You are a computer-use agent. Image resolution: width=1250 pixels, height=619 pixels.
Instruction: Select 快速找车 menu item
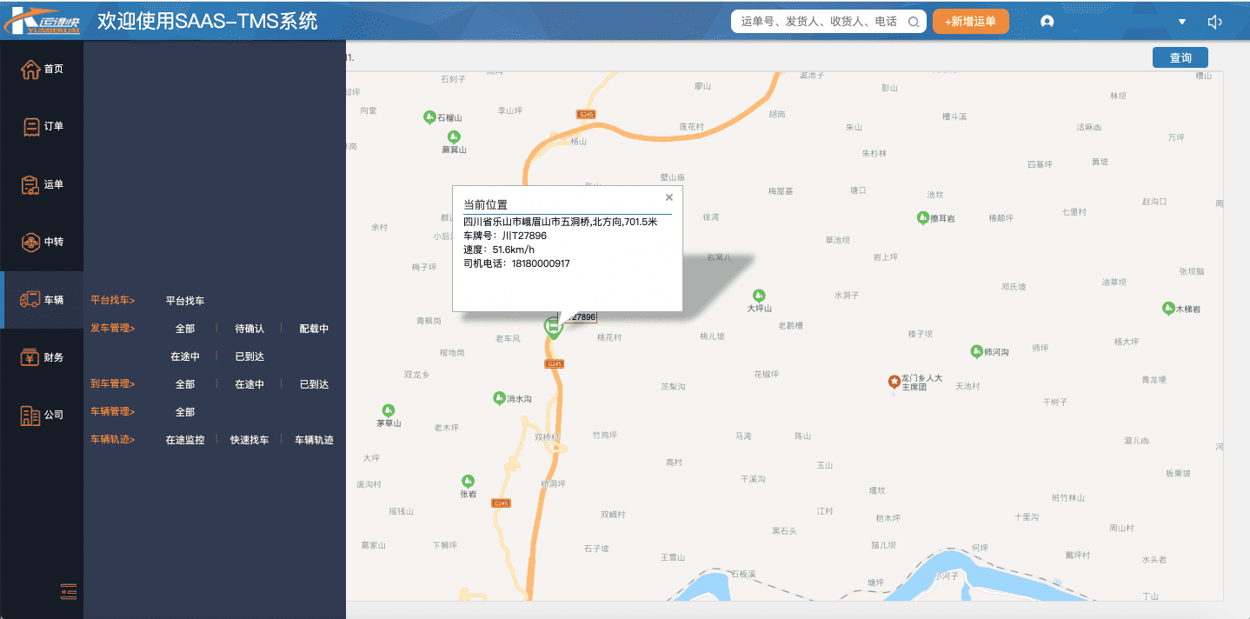click(249, 440)
